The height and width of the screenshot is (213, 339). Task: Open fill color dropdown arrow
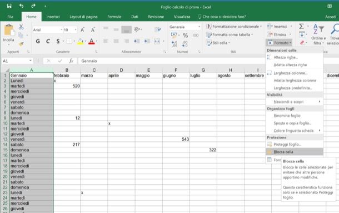point(86,41)
